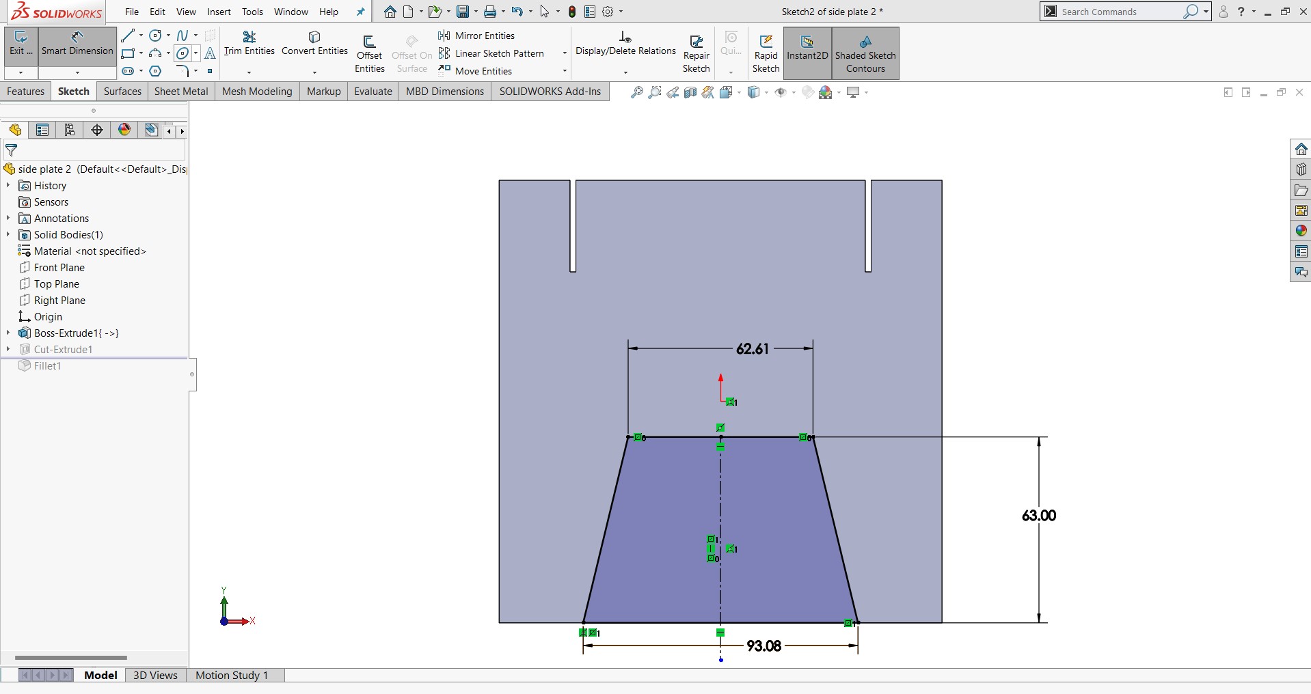Click Zoom to Fit in view toolbar
The width and height of the screenshot is (1311, 694).
(637, 92)
